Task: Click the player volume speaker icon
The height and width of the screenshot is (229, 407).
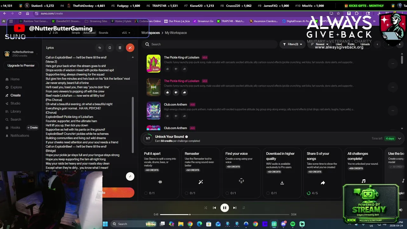Action: [x=401, y=210]
